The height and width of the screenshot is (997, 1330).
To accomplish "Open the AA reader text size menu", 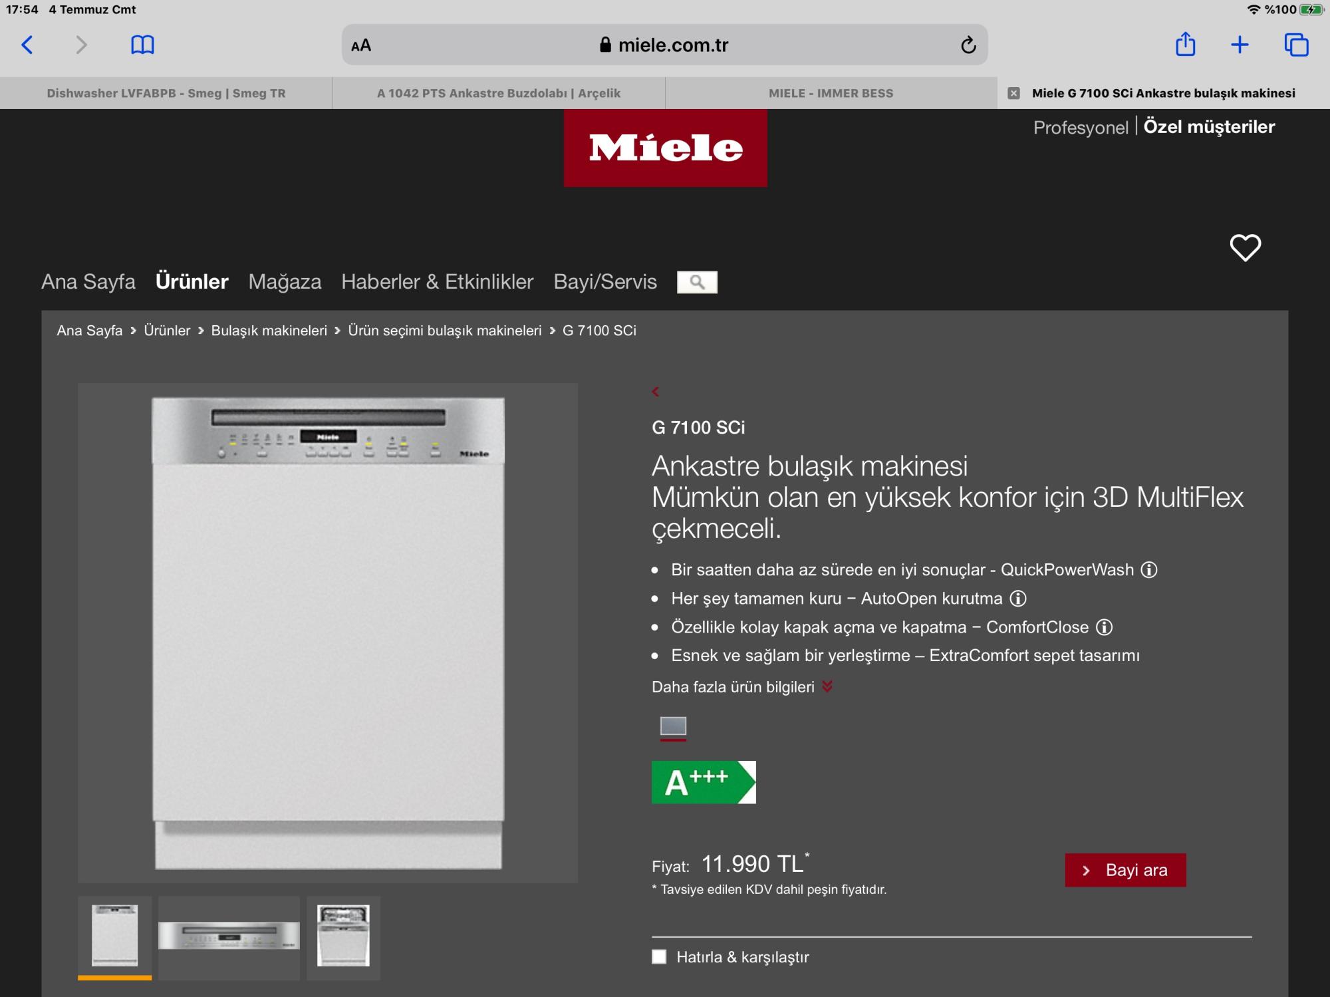I will pyautogui.click(x=361, y=46).
